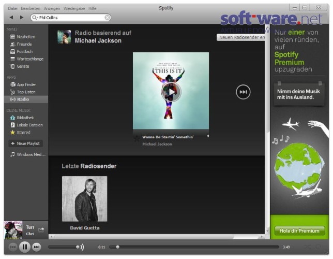Open Lokale Dateien

(x=26, y=125)
